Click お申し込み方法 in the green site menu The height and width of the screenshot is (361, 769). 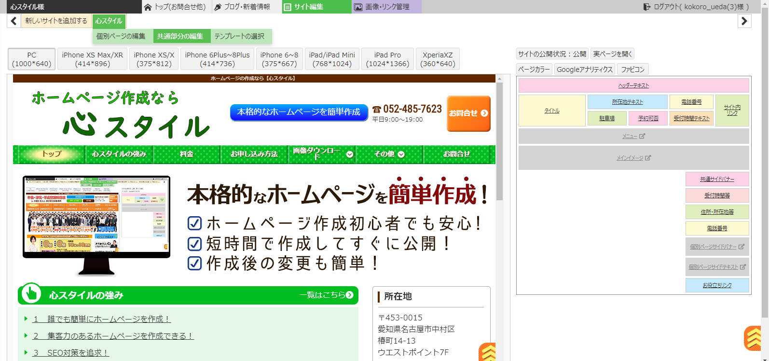[254, 154]
